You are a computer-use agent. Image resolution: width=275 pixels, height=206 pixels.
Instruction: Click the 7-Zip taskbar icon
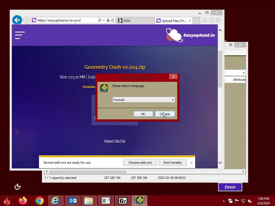coord(122,201)
